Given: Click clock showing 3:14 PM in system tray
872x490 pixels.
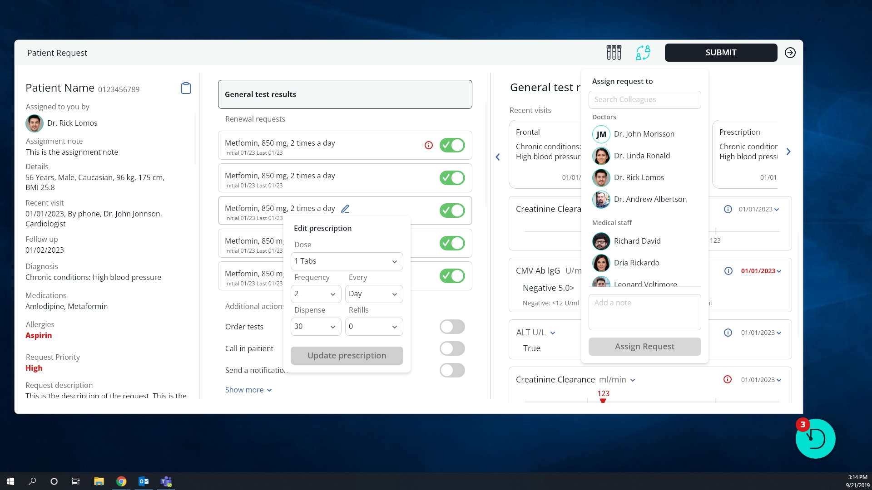Looking at the screenshot, I should click(857, 477).
